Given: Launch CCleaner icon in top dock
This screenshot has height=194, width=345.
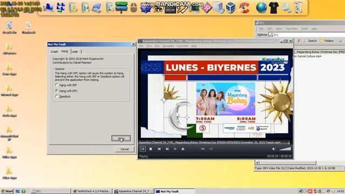Looking at the screenshot, I should (244, 8).
